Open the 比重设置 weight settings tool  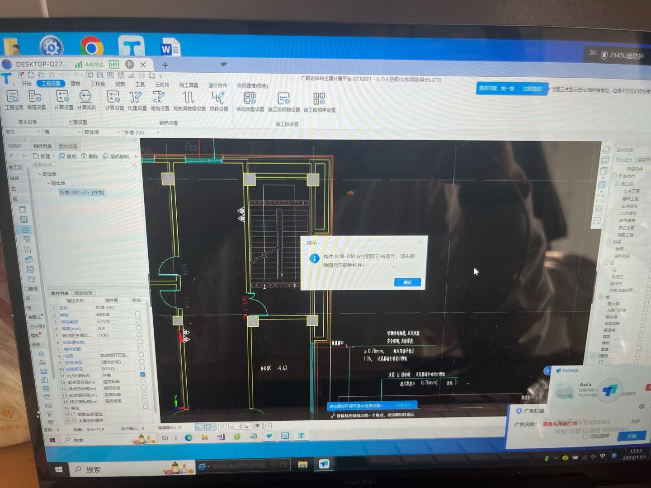[137, 100]
